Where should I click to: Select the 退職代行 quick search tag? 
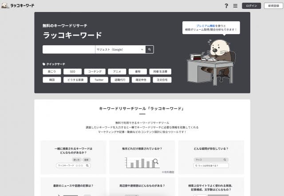120,80
